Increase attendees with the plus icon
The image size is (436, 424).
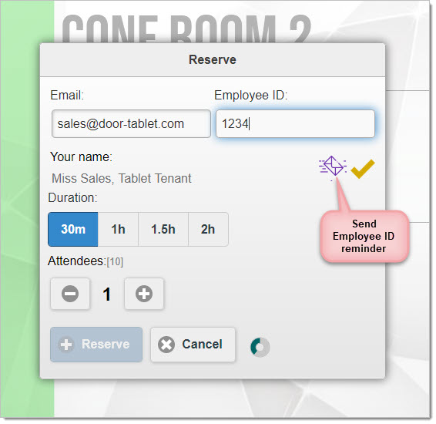144,294
